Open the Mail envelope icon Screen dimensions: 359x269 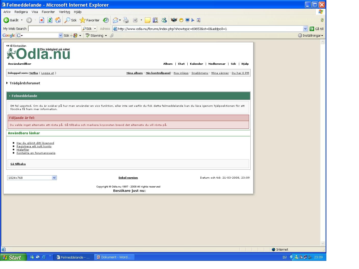(x=116, y=20)
